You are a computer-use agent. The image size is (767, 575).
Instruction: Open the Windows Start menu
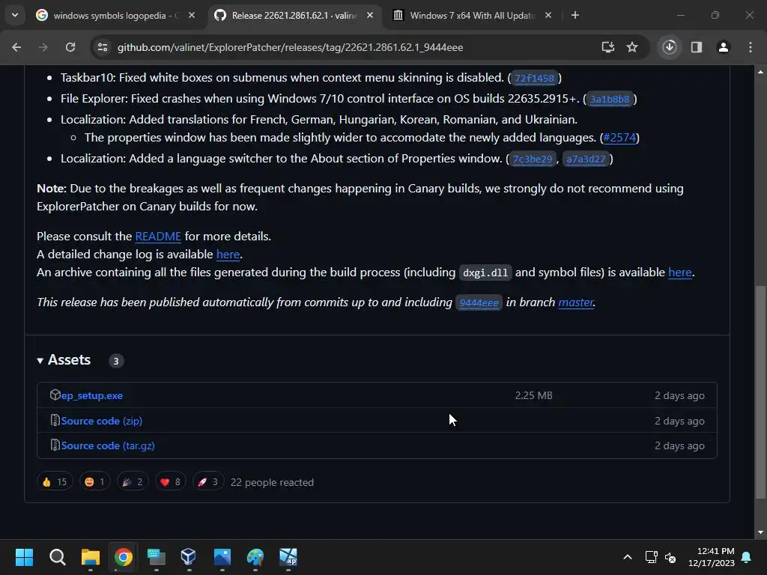24,557
